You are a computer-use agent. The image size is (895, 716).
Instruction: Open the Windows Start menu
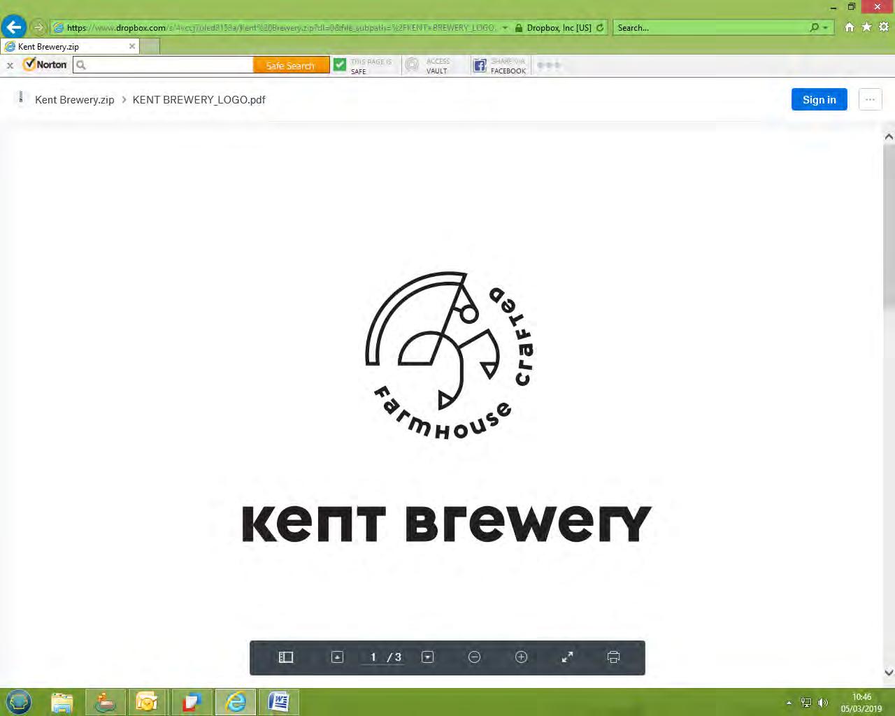[x=19, y=702]
